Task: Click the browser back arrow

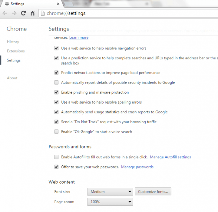Action: coord(5,13)
